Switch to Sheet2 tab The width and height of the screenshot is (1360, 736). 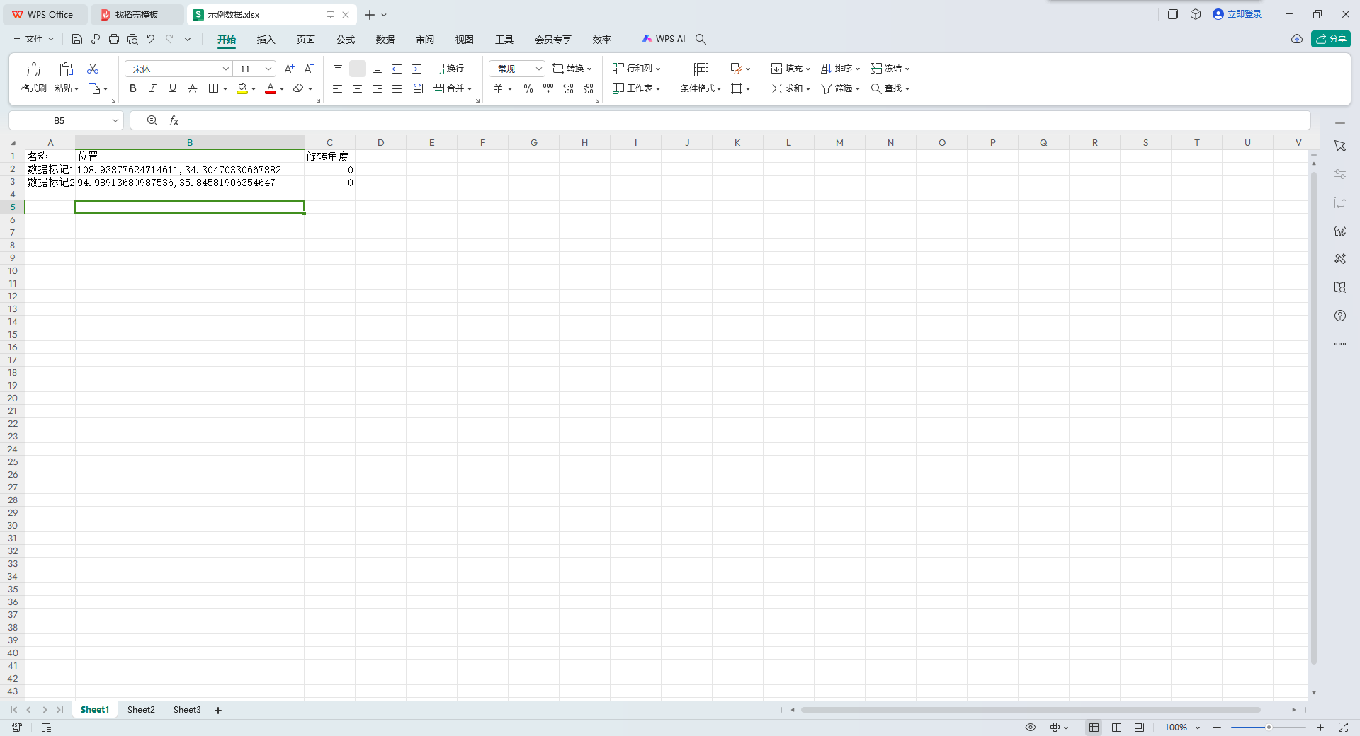pos(141,710)
